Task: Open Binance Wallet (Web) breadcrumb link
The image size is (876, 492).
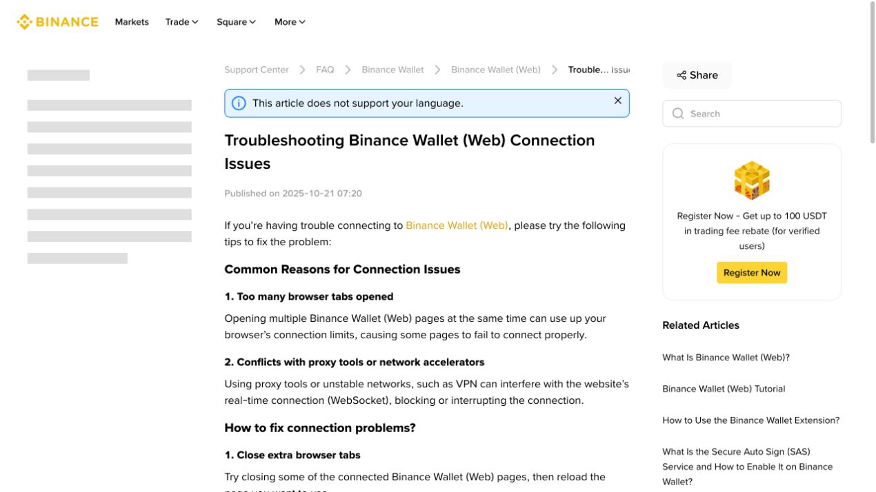Action: click(x=496, y=70)
